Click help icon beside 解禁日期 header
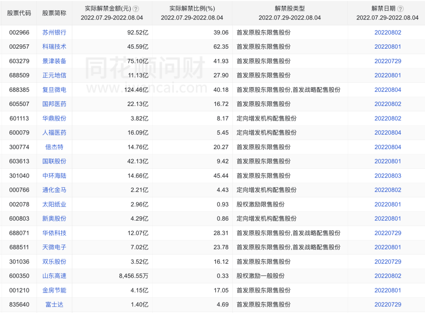Screen dimensions: 425x313 [x=401, y=9]
